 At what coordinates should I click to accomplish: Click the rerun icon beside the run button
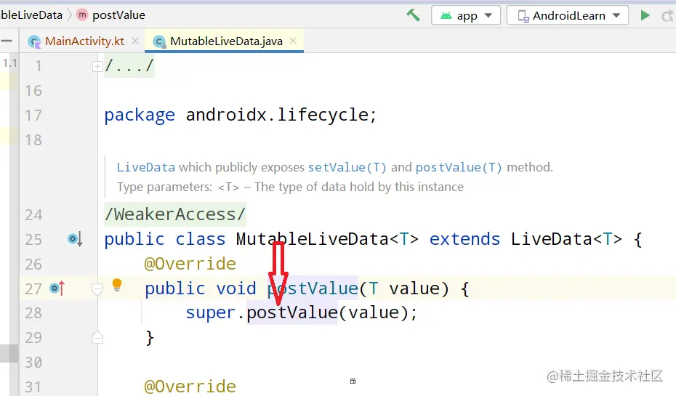pyautogui.click(x=667, y=16)
